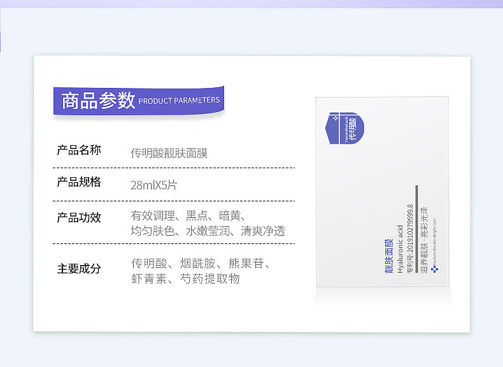Screen dimensions: 503x367
Task: Click the 产品名称 label
Action: (79, 150)
